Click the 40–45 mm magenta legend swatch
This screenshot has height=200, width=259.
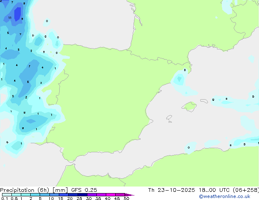[111, 195]
